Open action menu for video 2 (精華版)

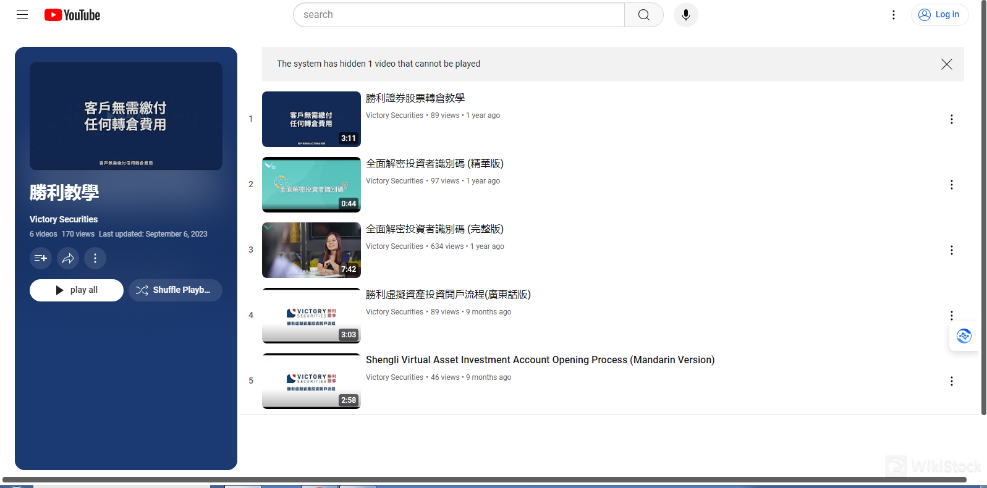click(x=952, y=185)
